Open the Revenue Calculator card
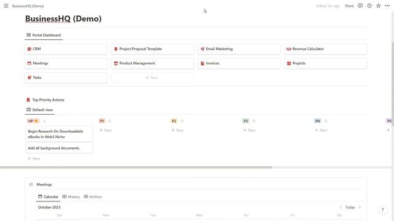394x221 pixels. coord(326,49)
